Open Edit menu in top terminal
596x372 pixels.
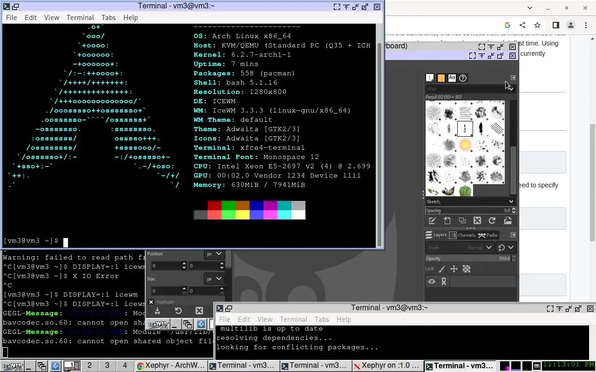click(x=31, y=17)
